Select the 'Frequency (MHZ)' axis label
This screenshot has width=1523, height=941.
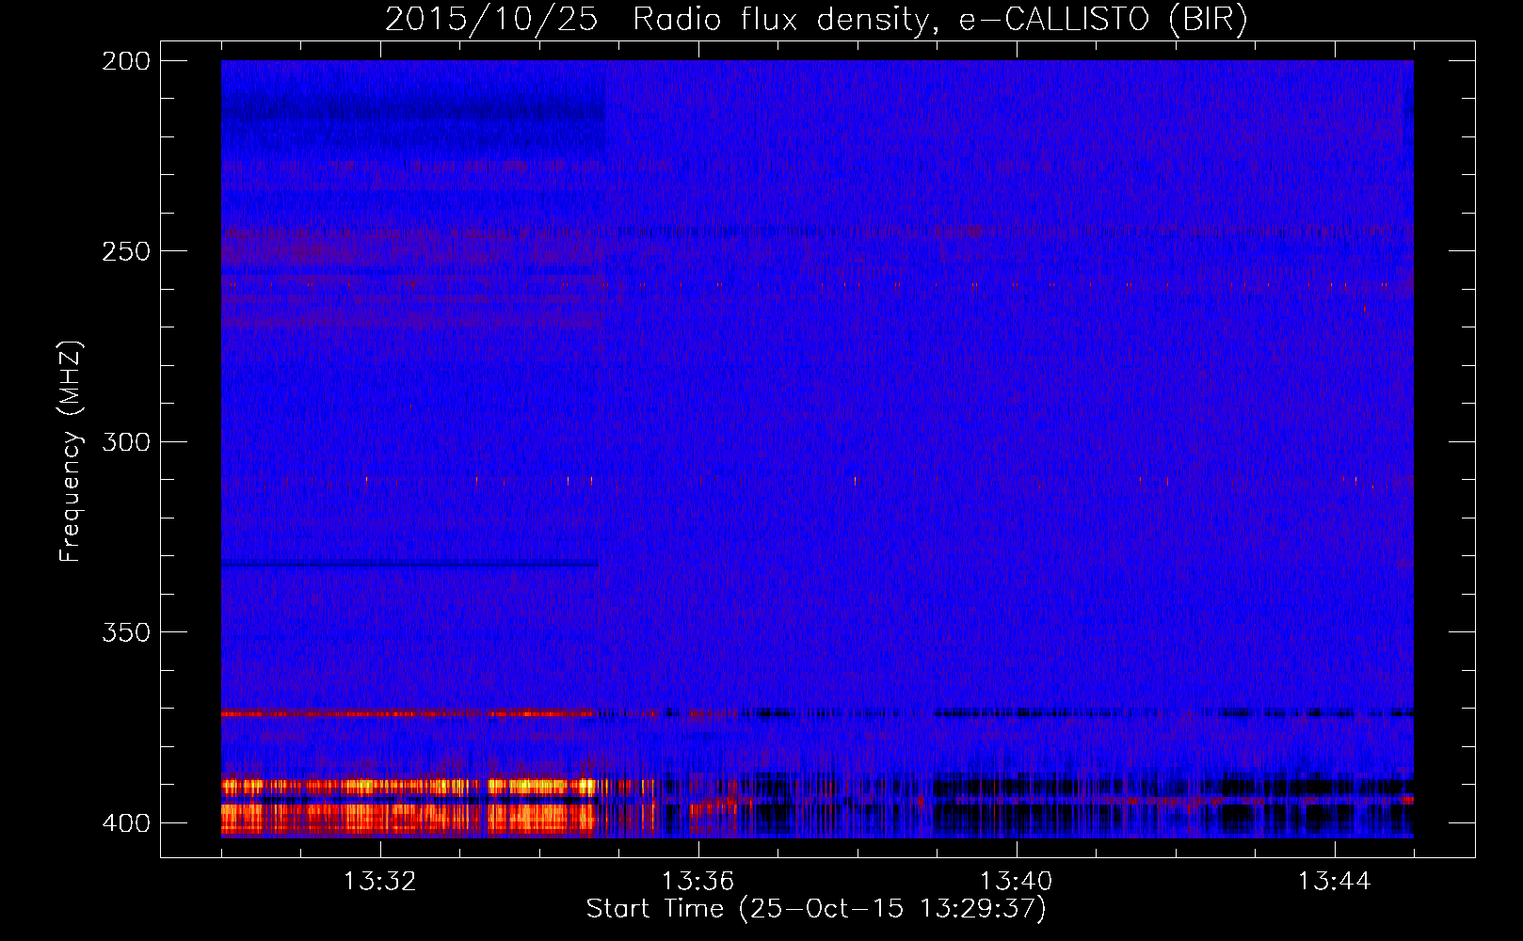(70, 451)
